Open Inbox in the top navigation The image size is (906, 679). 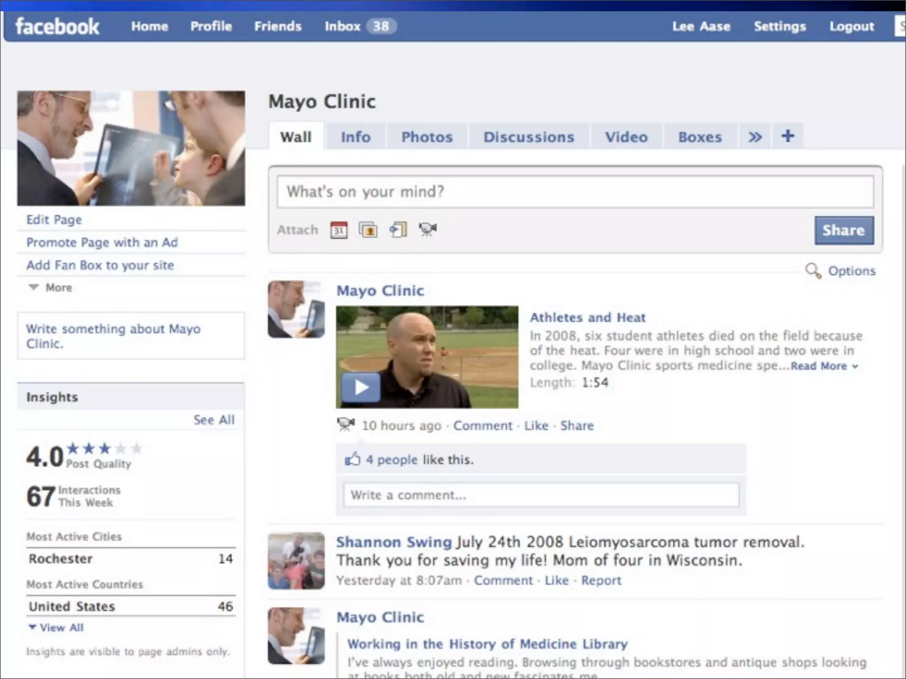(x=343, y=26)
